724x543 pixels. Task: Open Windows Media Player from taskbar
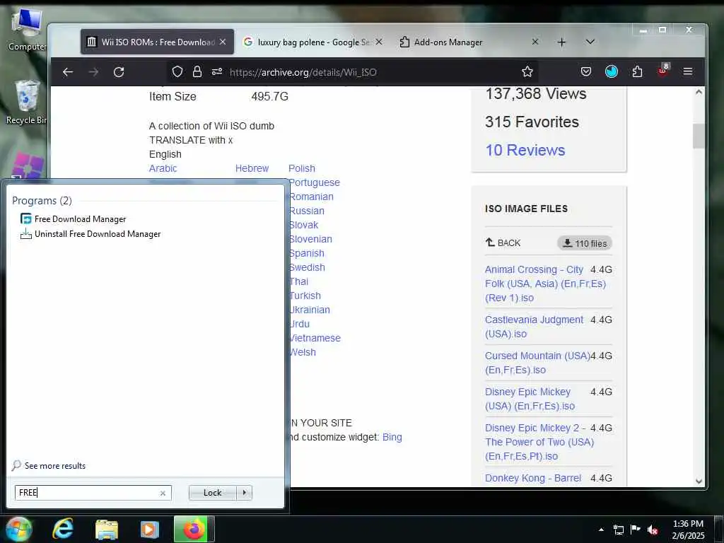pyautogui.click(x=149, y=529)
